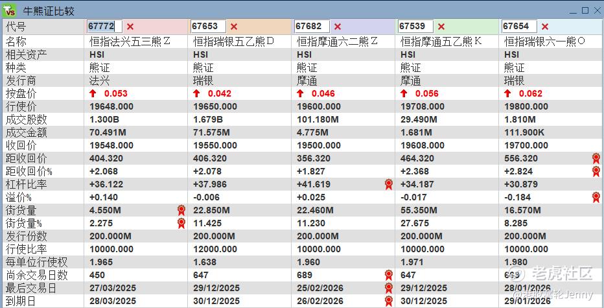The height and width of the screenshot is (308, 604).
Task: Click outstanding quantity 55.350M
Action: pyautogui.click(x=419, y=210)
